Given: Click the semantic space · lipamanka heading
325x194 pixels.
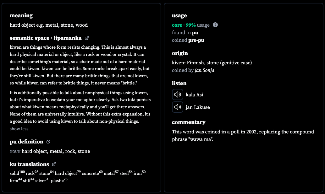Looking at the screenshot, I should point(46,38).
